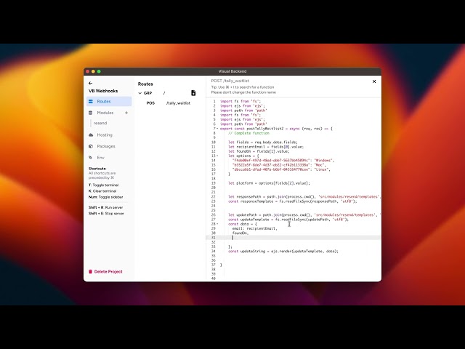465x349 pixels.
Task: Open the Hosting section
Action: (105, 135)
